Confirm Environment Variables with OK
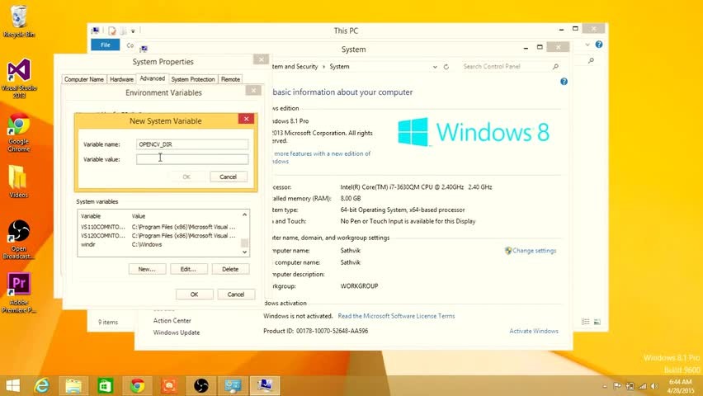Viewport: 703px width, 396px height. [194, 295]
